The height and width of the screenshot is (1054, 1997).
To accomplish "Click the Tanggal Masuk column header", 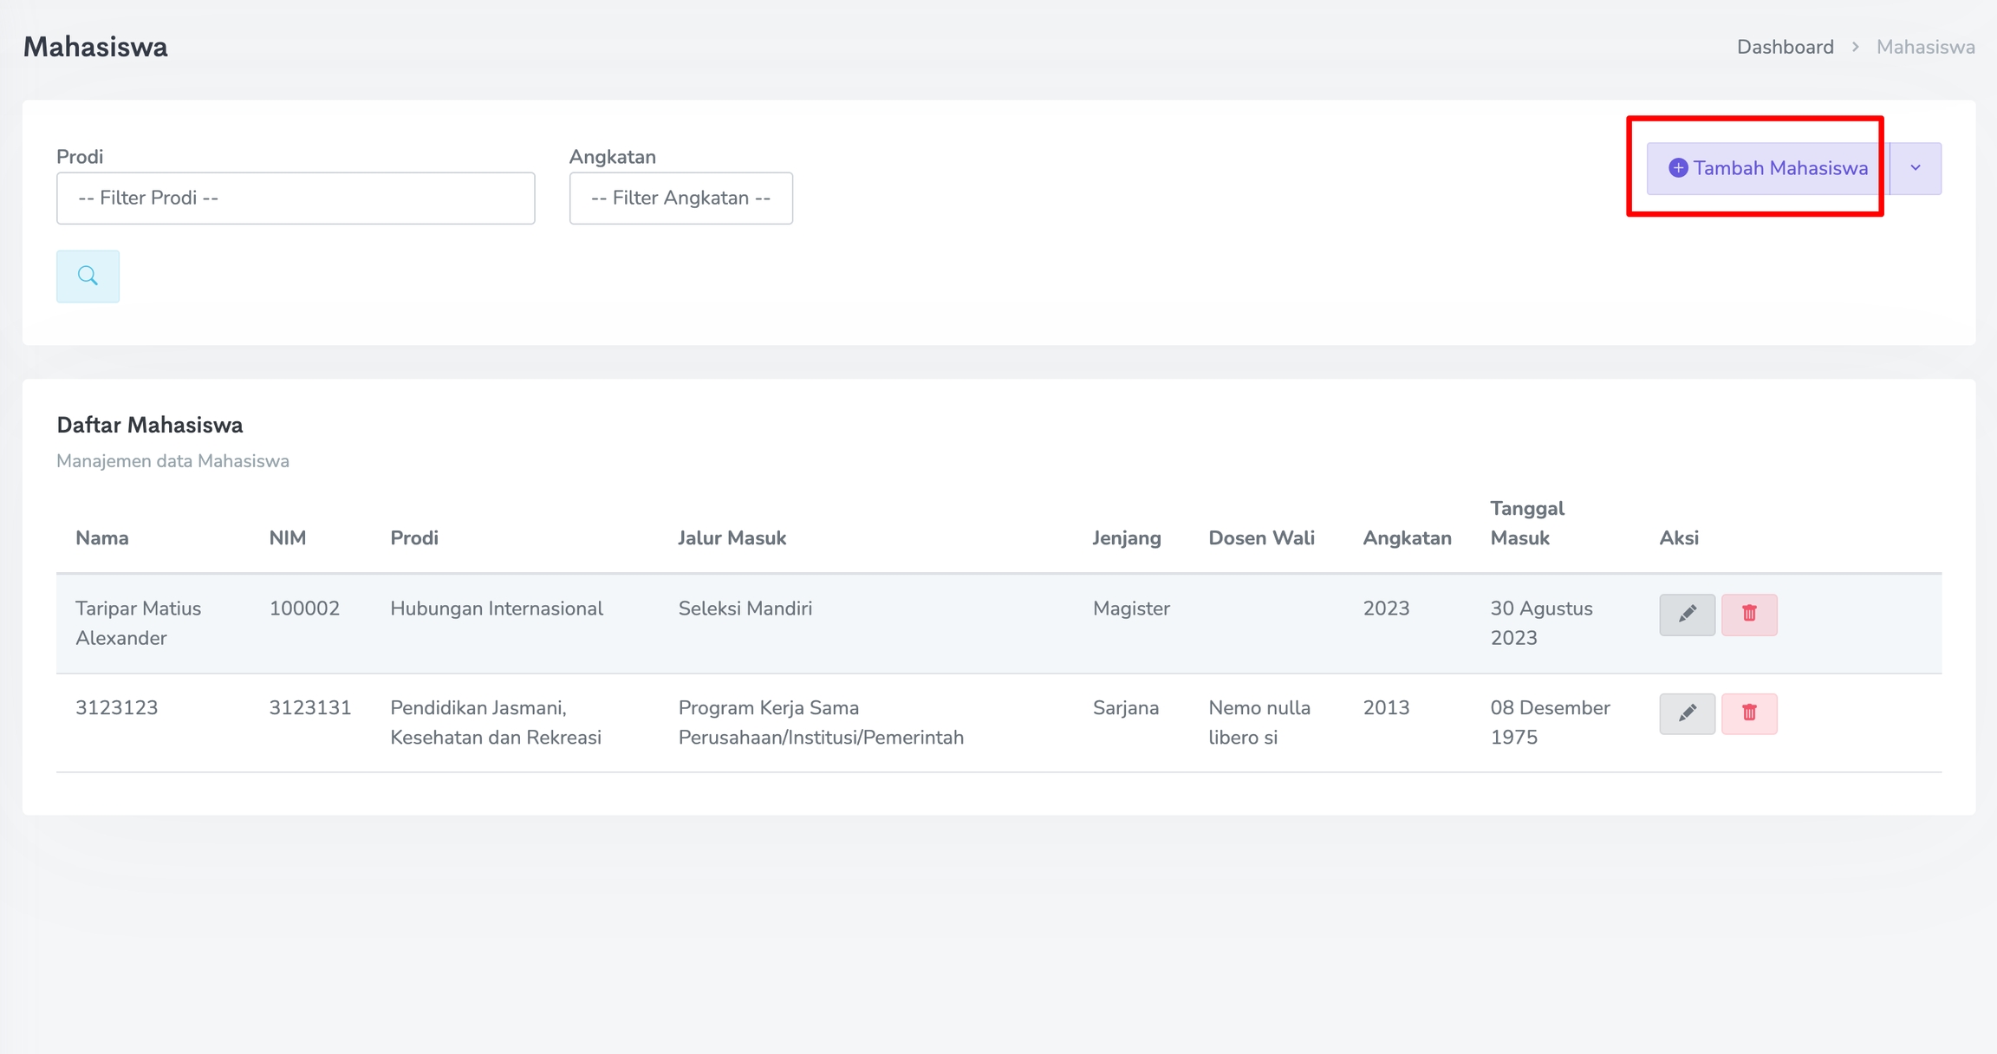I will point(1526,524).
